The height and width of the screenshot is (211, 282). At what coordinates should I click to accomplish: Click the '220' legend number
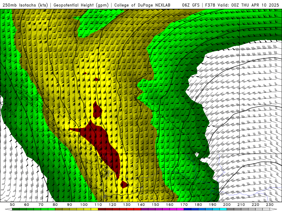tap(255, 205)
